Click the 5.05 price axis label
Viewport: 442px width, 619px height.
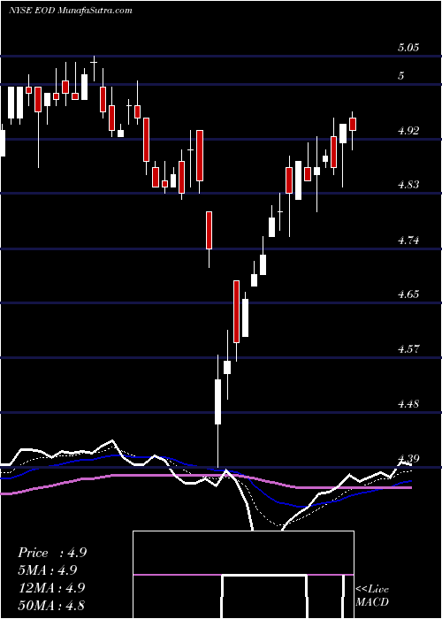(408, 48)
